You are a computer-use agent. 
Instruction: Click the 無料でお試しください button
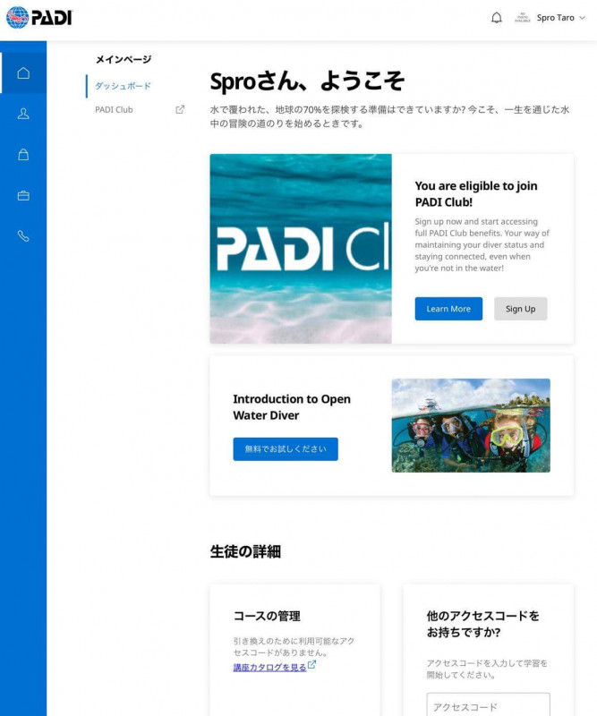(x=286, y=449)
